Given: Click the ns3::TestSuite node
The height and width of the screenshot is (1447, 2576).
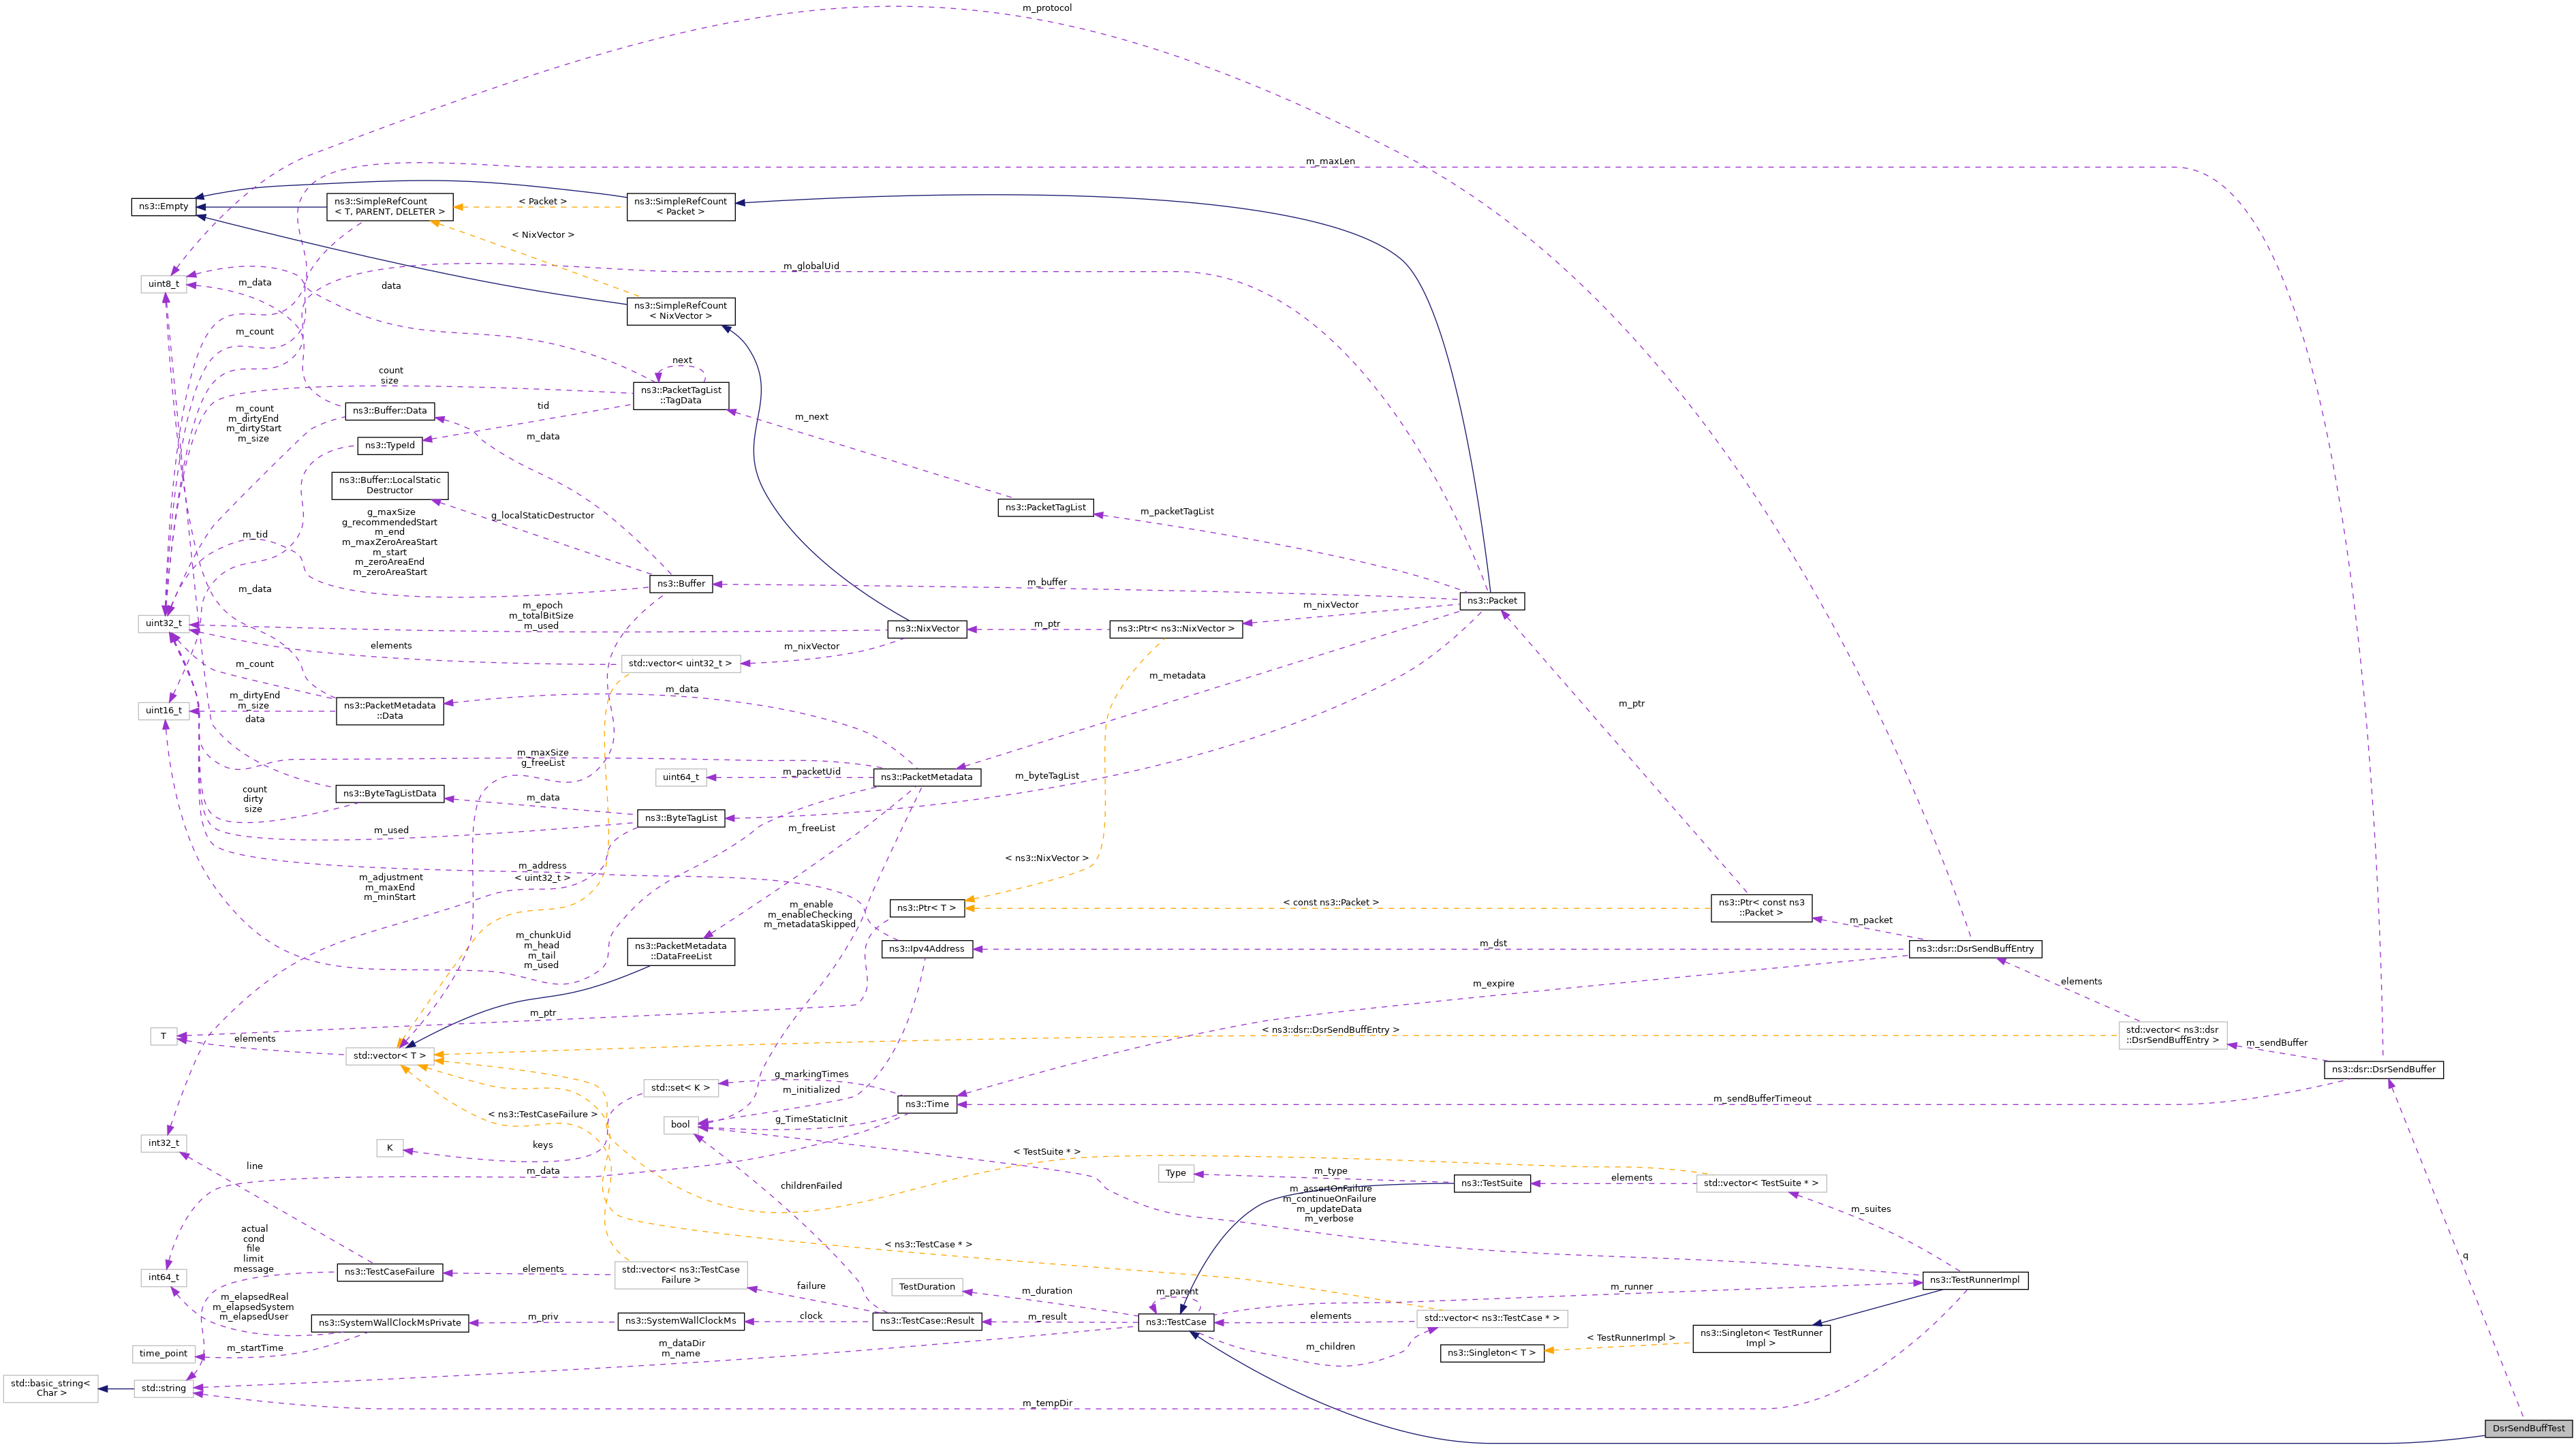Looking at the screenshot, I should tap(1492, 1184).
